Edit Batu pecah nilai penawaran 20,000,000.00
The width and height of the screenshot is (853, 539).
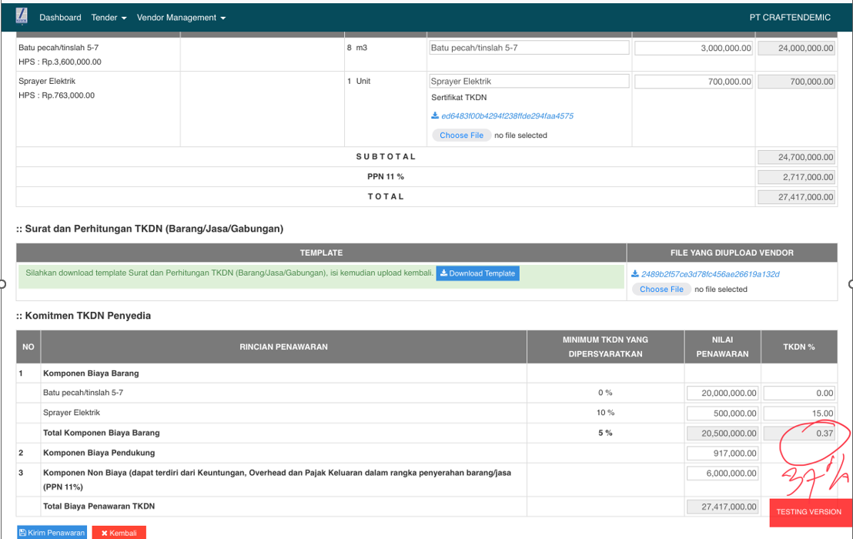coord(723,393)
